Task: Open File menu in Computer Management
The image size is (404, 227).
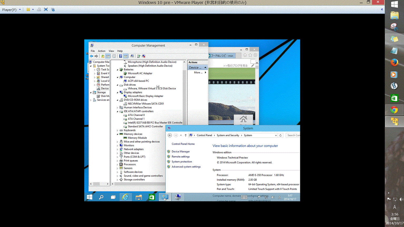Action: pos(93,51)
